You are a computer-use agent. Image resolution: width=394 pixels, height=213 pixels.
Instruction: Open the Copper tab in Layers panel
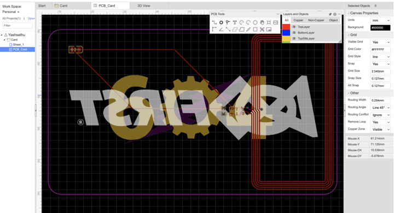[x=298, y=20]
